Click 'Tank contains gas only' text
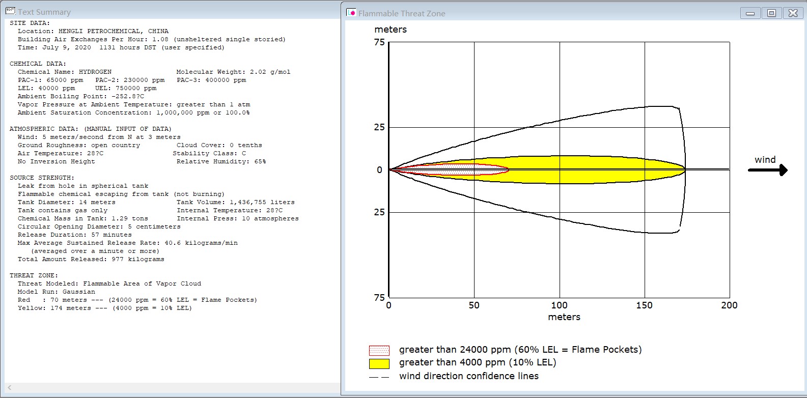Screen dimensions: 807x398 (x=63, y=210)
